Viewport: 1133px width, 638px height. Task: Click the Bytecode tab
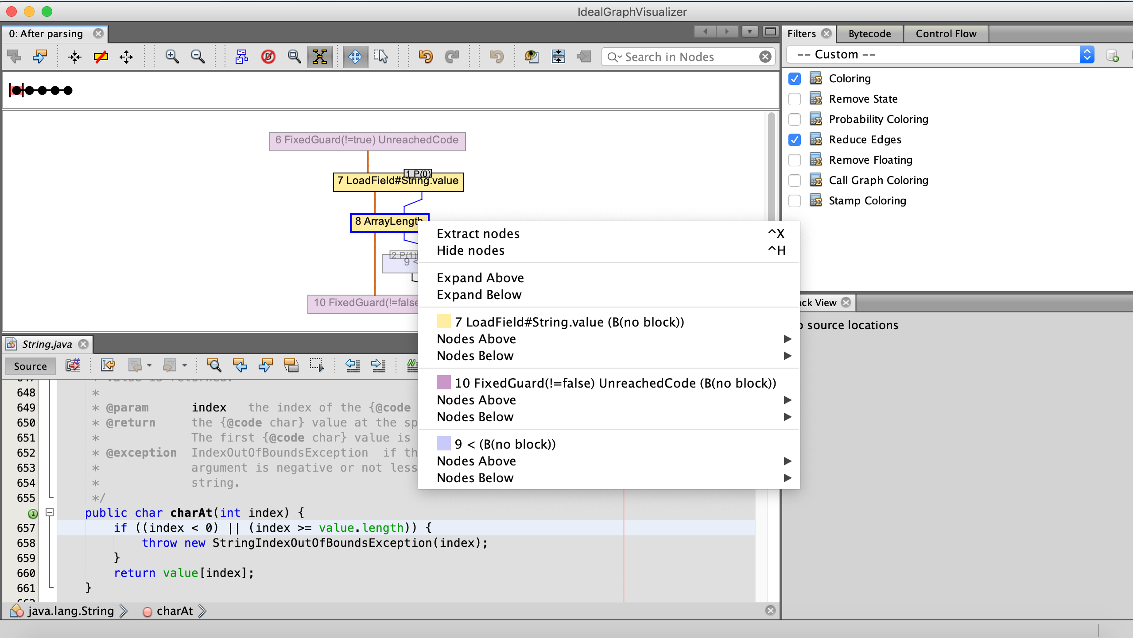pos(869,34)
